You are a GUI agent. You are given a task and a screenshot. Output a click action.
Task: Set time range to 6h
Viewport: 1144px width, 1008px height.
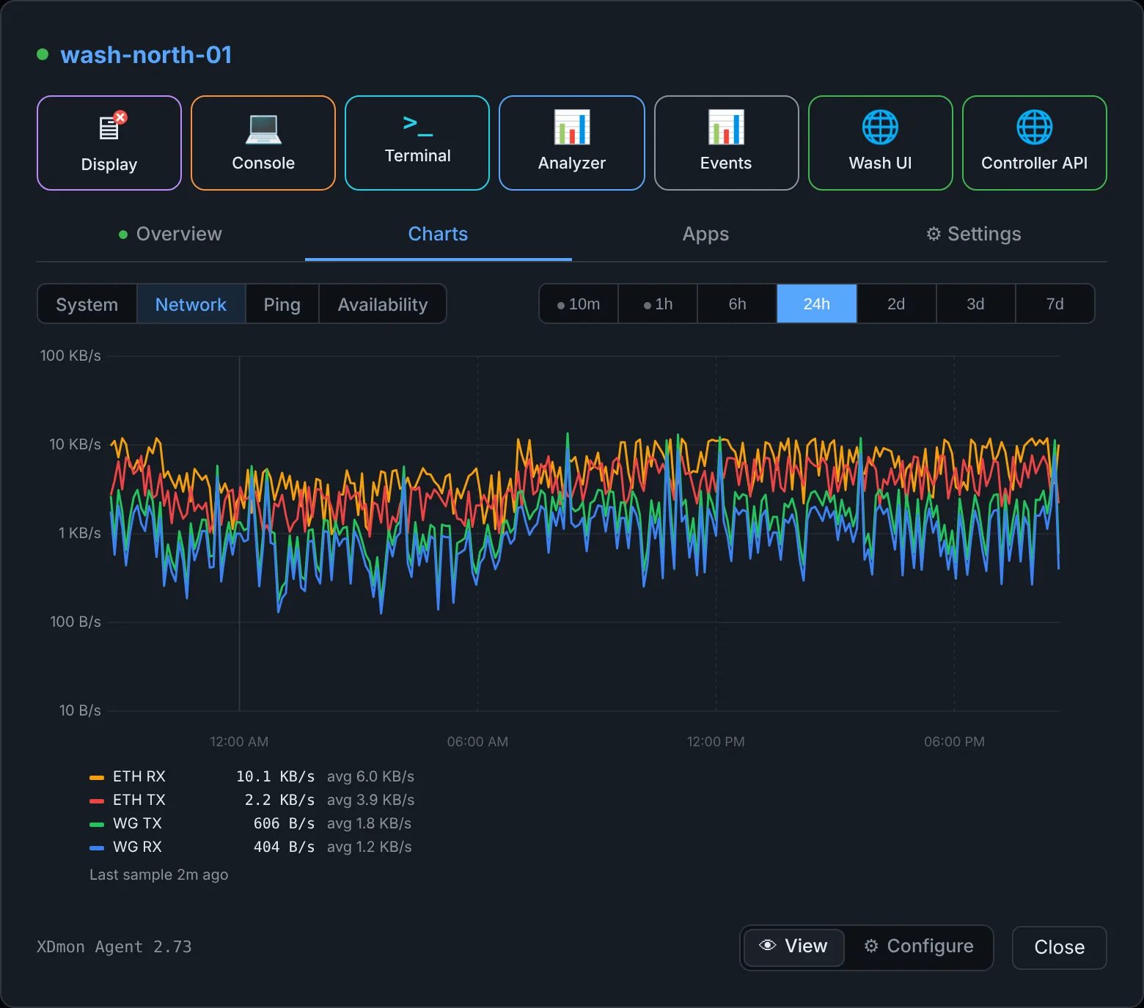pyautogui.click(x=737, y=304)
